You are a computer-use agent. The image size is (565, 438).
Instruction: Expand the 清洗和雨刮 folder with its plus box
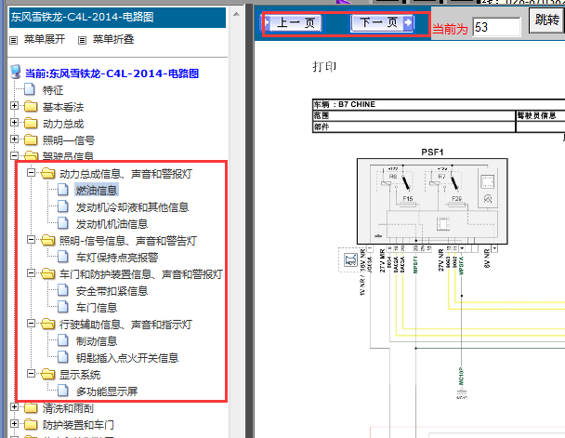pos(14,407)
